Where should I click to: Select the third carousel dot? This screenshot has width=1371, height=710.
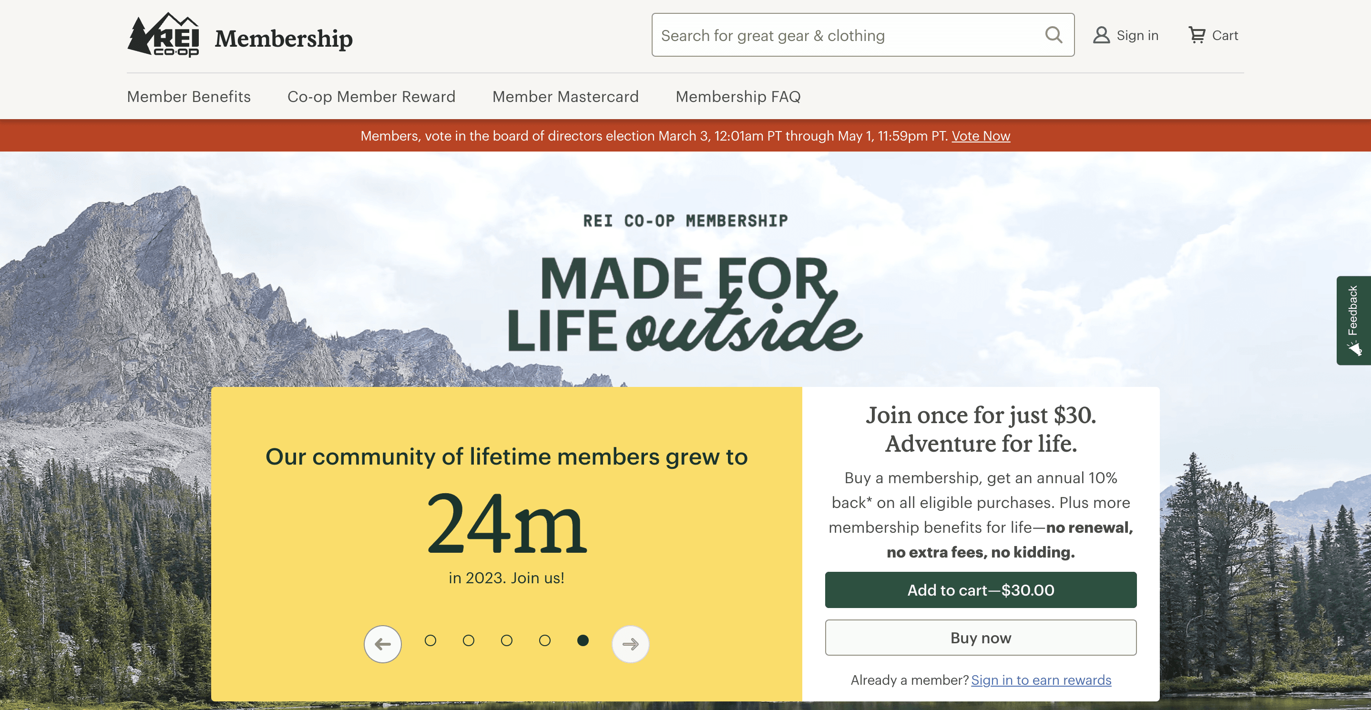507,640
